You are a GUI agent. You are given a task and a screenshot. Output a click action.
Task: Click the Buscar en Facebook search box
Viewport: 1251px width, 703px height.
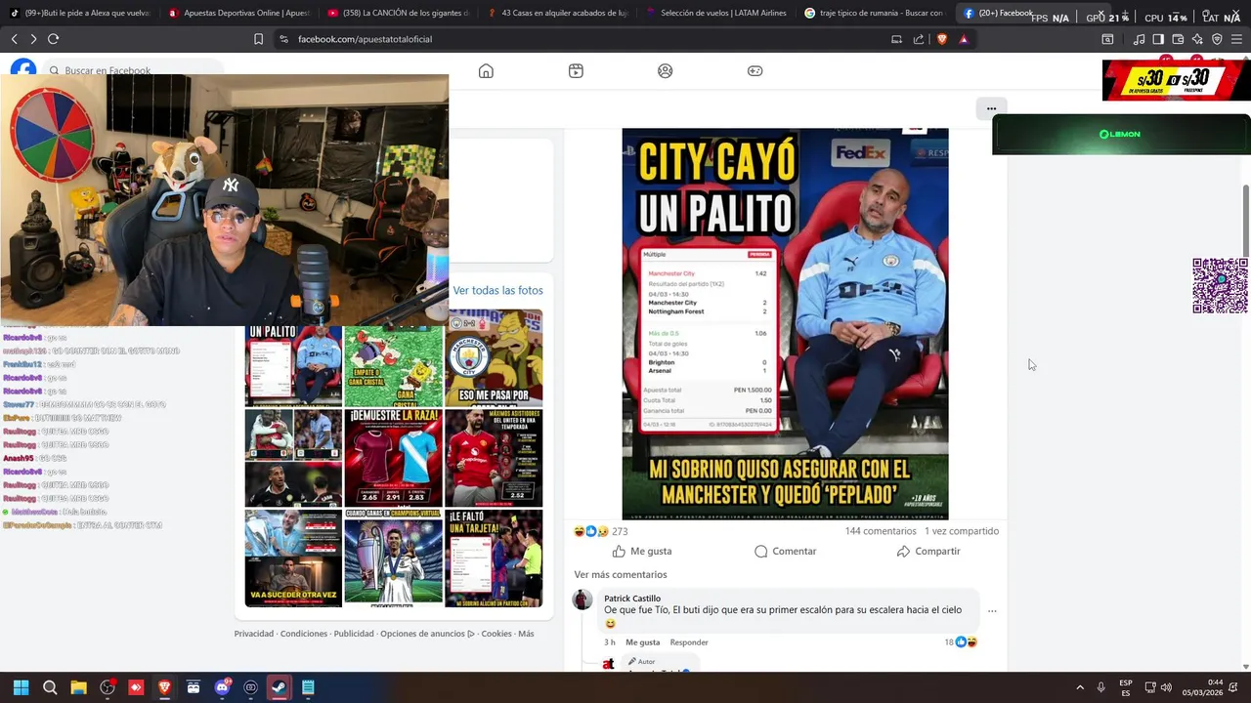(x=132, y=70)
